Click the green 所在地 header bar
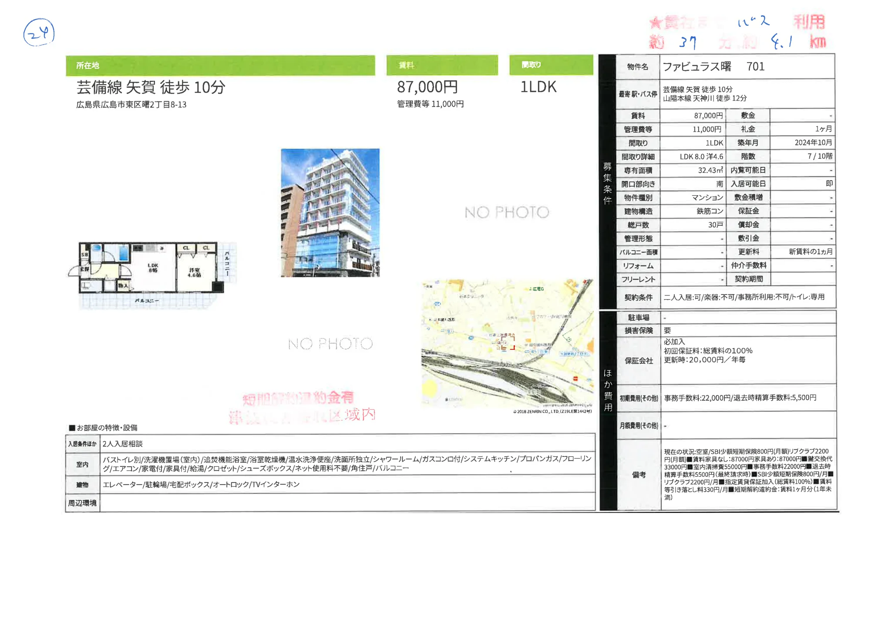The height and width of the screenshot is (633, 895). [220, 65]
